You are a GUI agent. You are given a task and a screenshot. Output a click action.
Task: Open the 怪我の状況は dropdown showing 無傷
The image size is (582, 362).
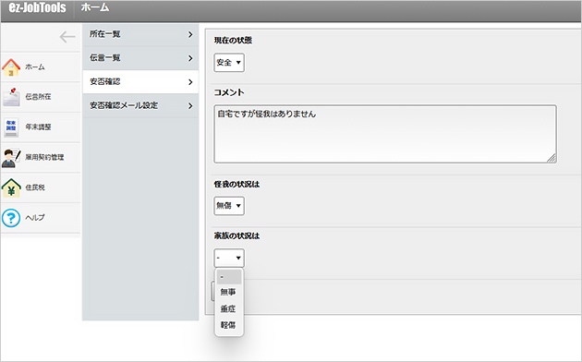229,206
